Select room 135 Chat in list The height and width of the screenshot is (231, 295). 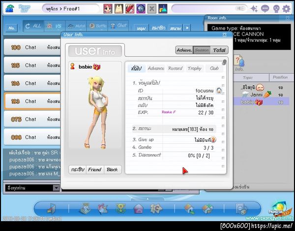click(x=32, y=65)
